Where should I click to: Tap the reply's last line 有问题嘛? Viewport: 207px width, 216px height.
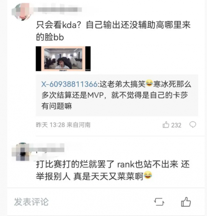[57, 106]
